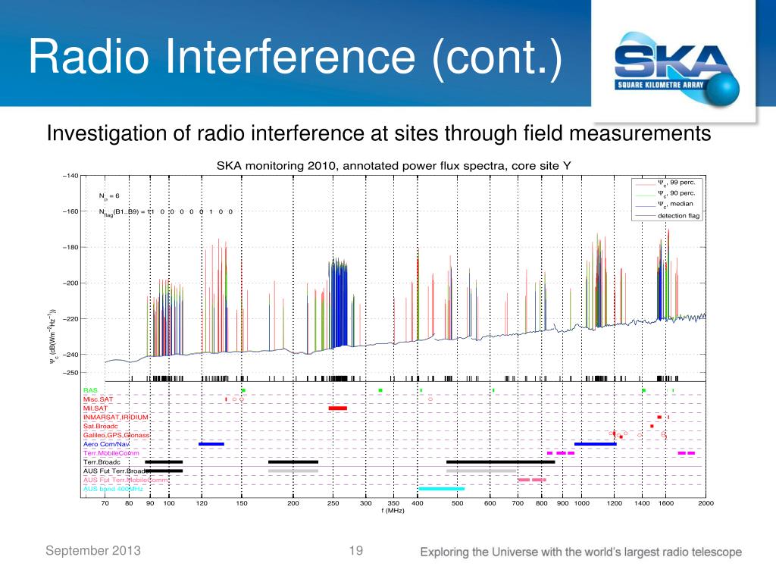
Task: Click y-axis tick label "-250"
Action: click(x=70, y=373)
